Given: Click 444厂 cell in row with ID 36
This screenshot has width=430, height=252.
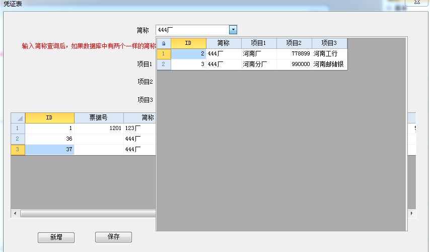Looking at the screenshot, I should pos(140,139).
